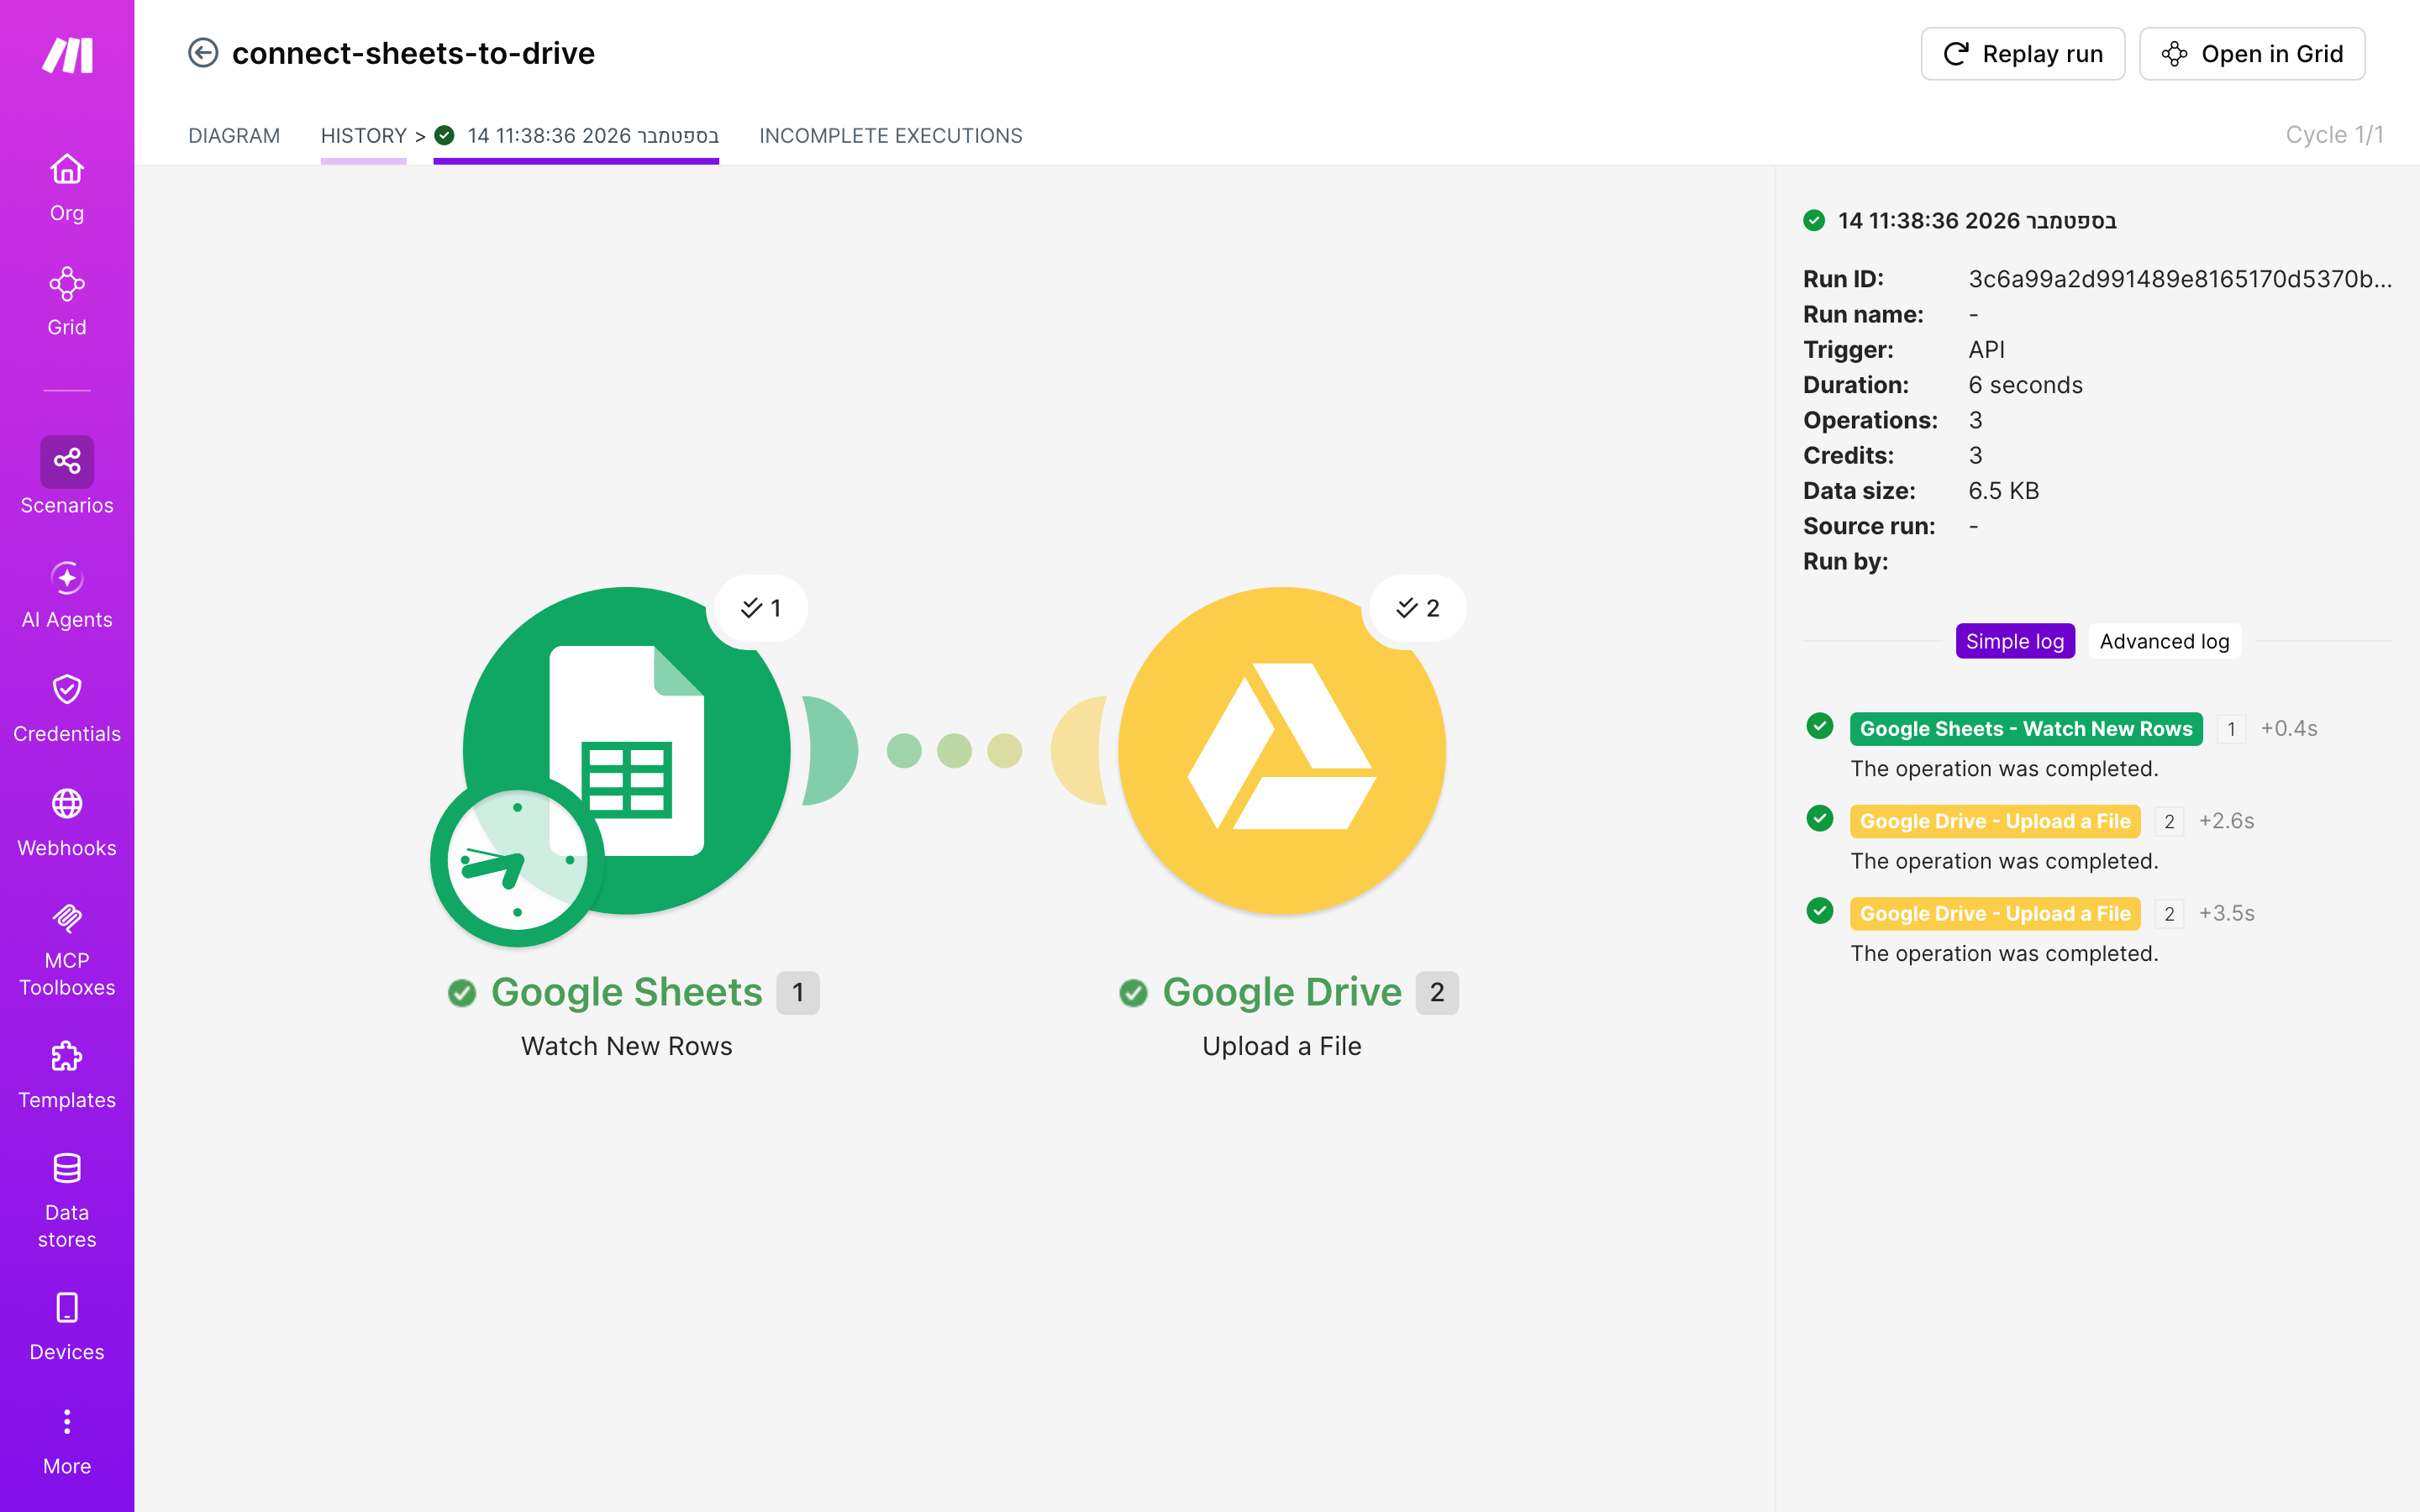Switch to the DIAGRAM tab
2420x1512 pixels.
(x=234, y=136)
